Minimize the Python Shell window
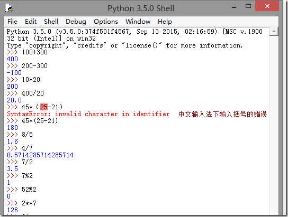The height and width of the screenshot is (217, 288). (x=234, y=7)
